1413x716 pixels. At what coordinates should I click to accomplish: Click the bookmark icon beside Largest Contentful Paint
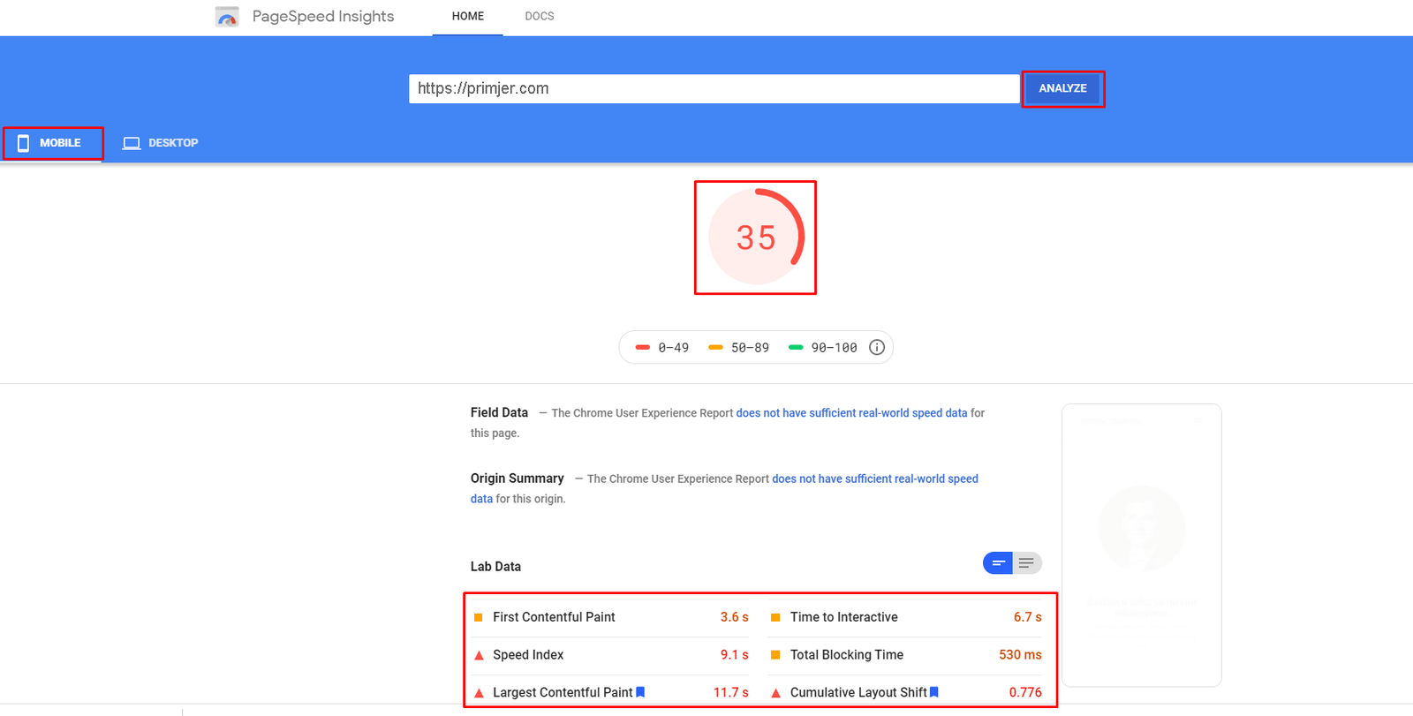pyautogui.click(x=640, y=692)
